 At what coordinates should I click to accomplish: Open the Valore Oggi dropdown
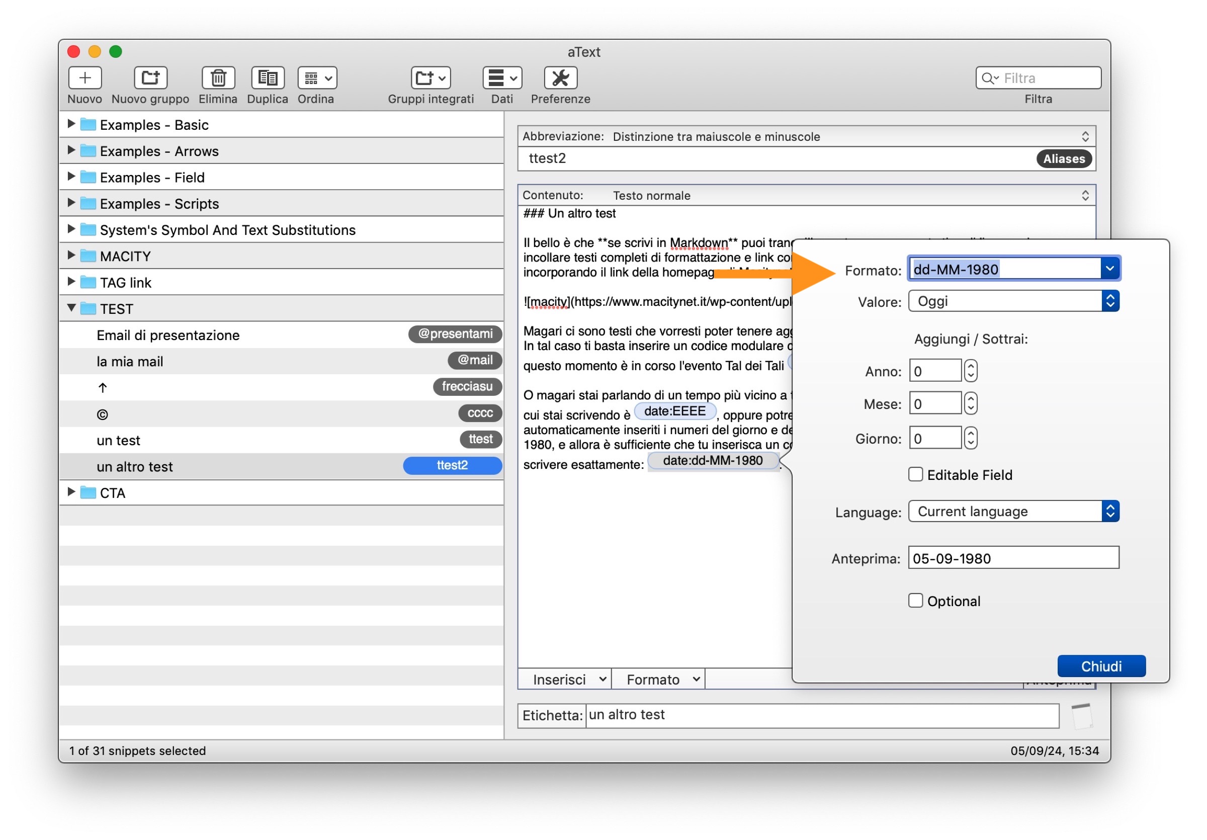pos(1013,301)
